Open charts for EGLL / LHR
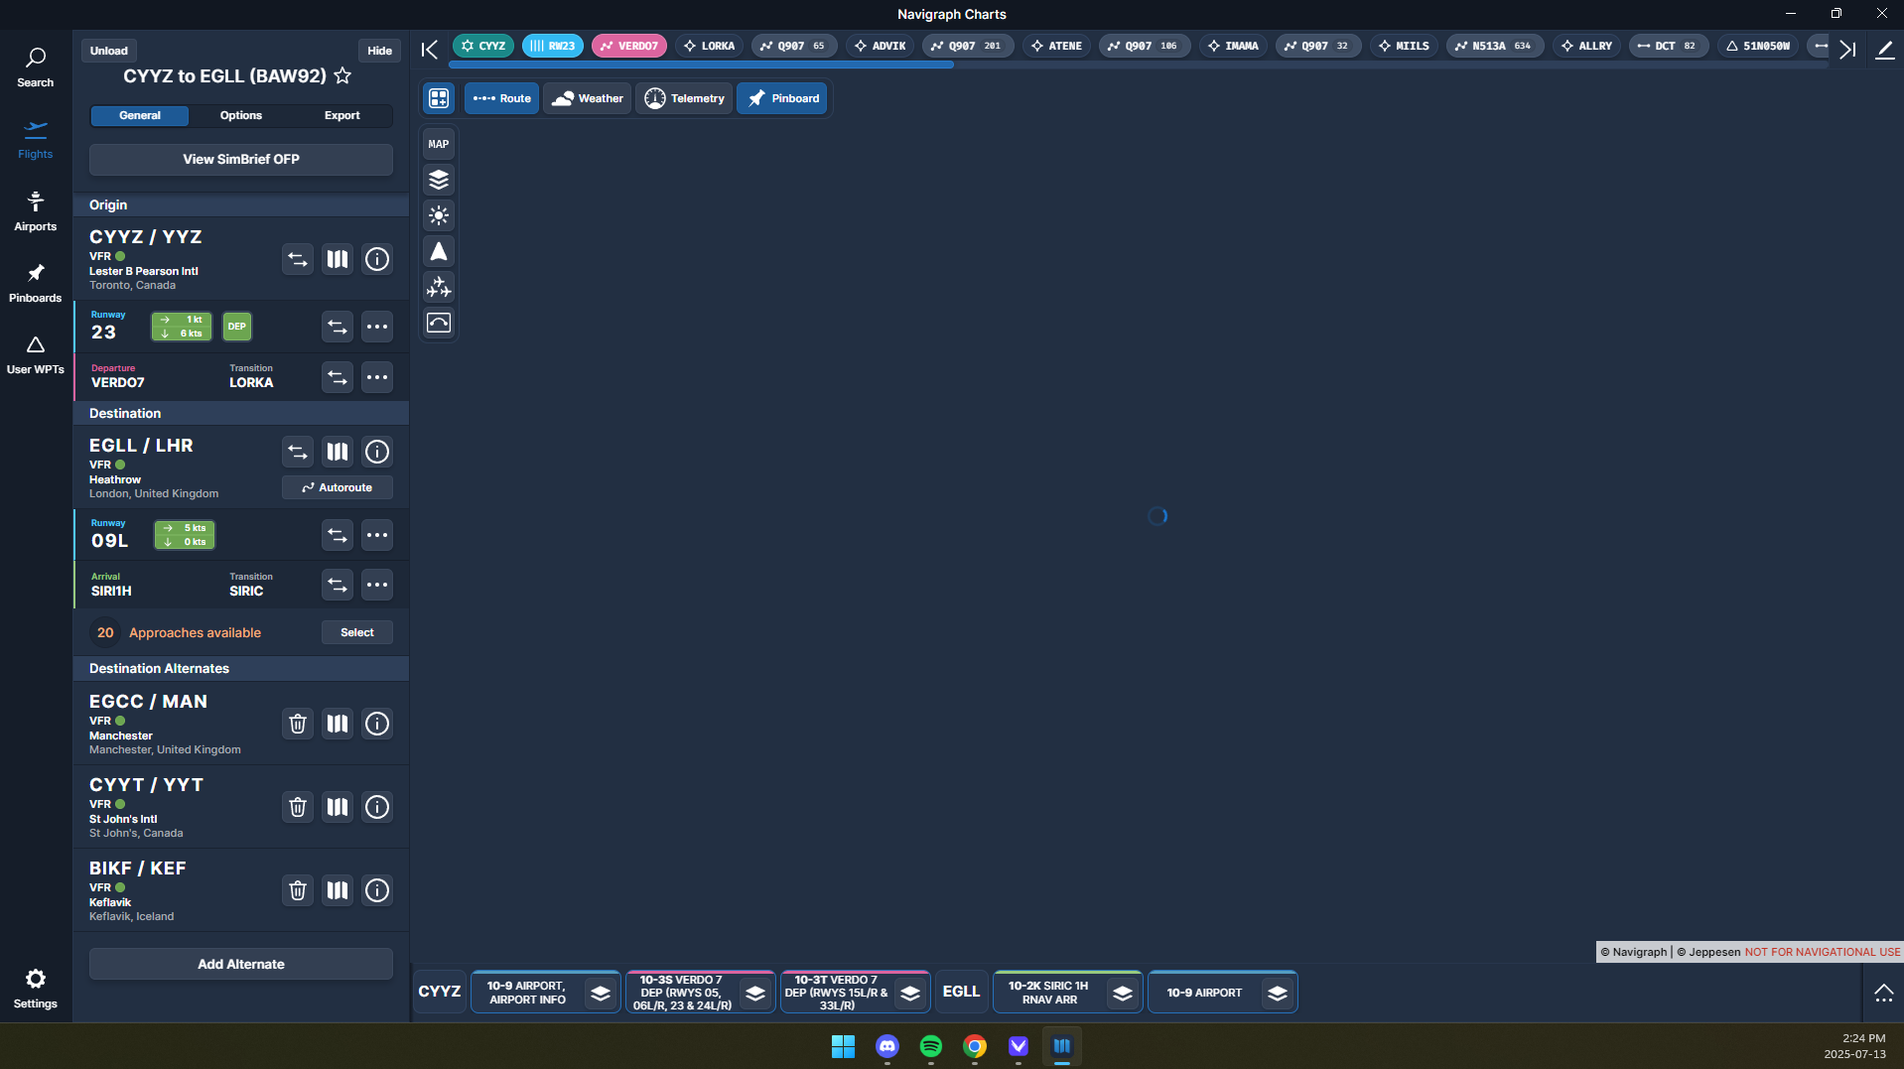This screenshot has width=1904, height=1069. coord(338,452)
